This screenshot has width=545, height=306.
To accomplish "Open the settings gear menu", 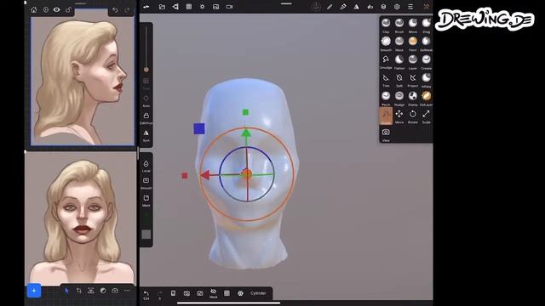I will 397,7.
